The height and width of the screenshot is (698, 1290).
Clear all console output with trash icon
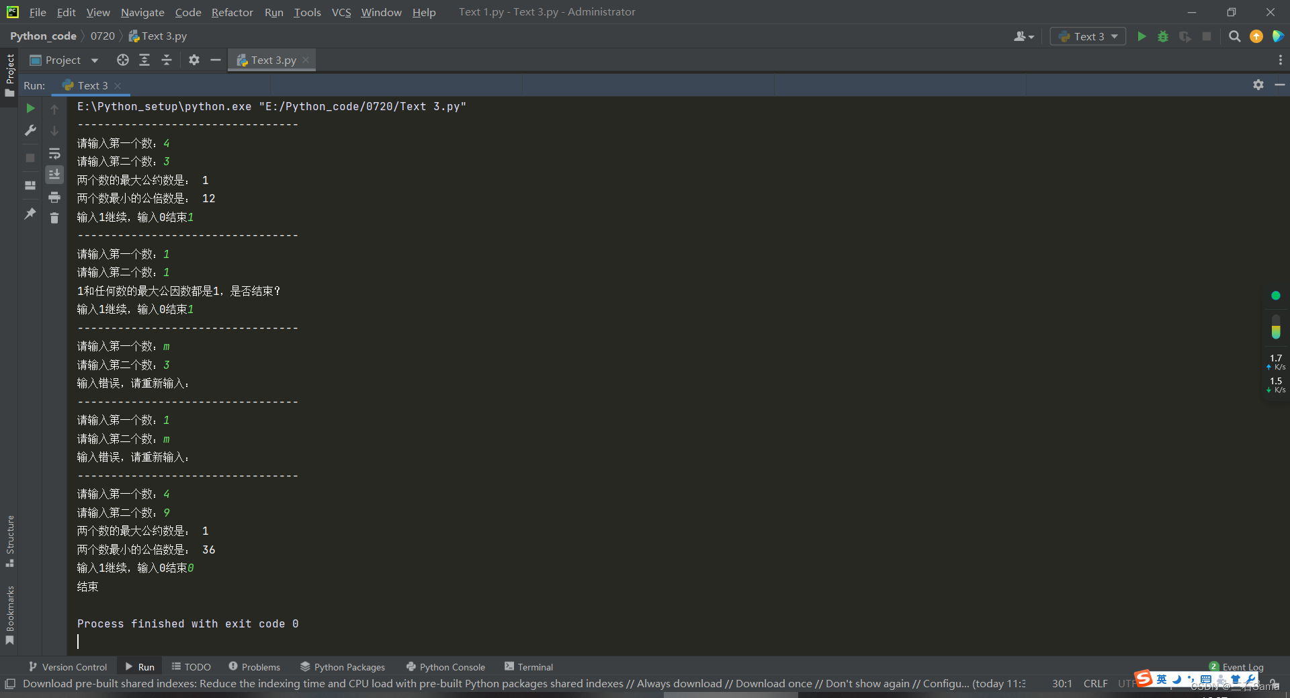pos(54,218)
